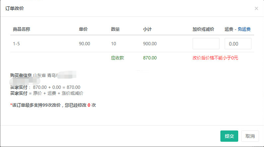Click the 免运费 link

click(x=244, y=29)
